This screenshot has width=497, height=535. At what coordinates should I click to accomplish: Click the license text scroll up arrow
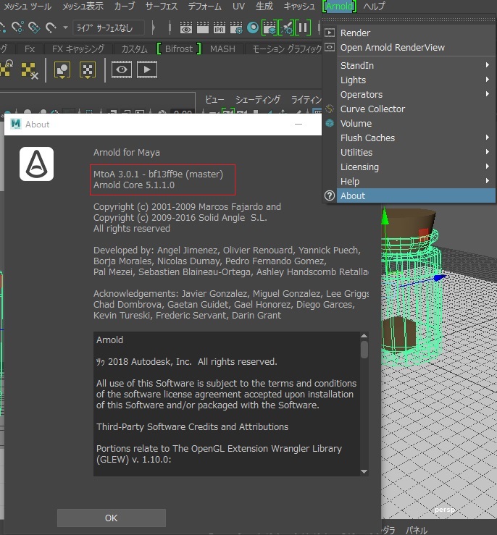(x=364, y=336)
